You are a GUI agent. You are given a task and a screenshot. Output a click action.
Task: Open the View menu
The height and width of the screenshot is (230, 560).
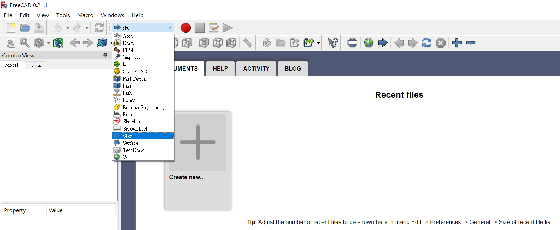(43, 15)
